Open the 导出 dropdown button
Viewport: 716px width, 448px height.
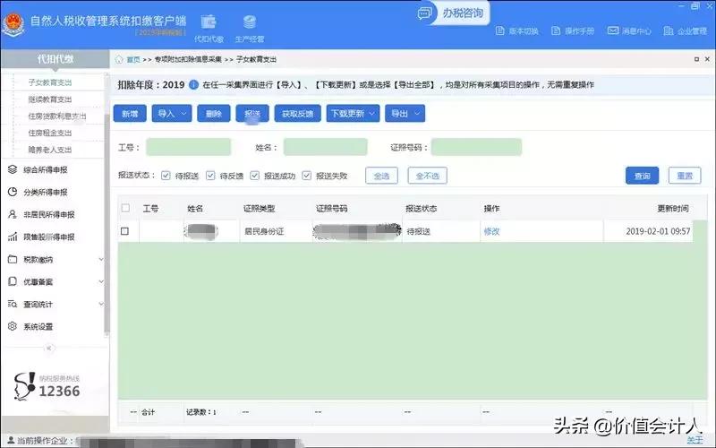click(x=405, y=114)
